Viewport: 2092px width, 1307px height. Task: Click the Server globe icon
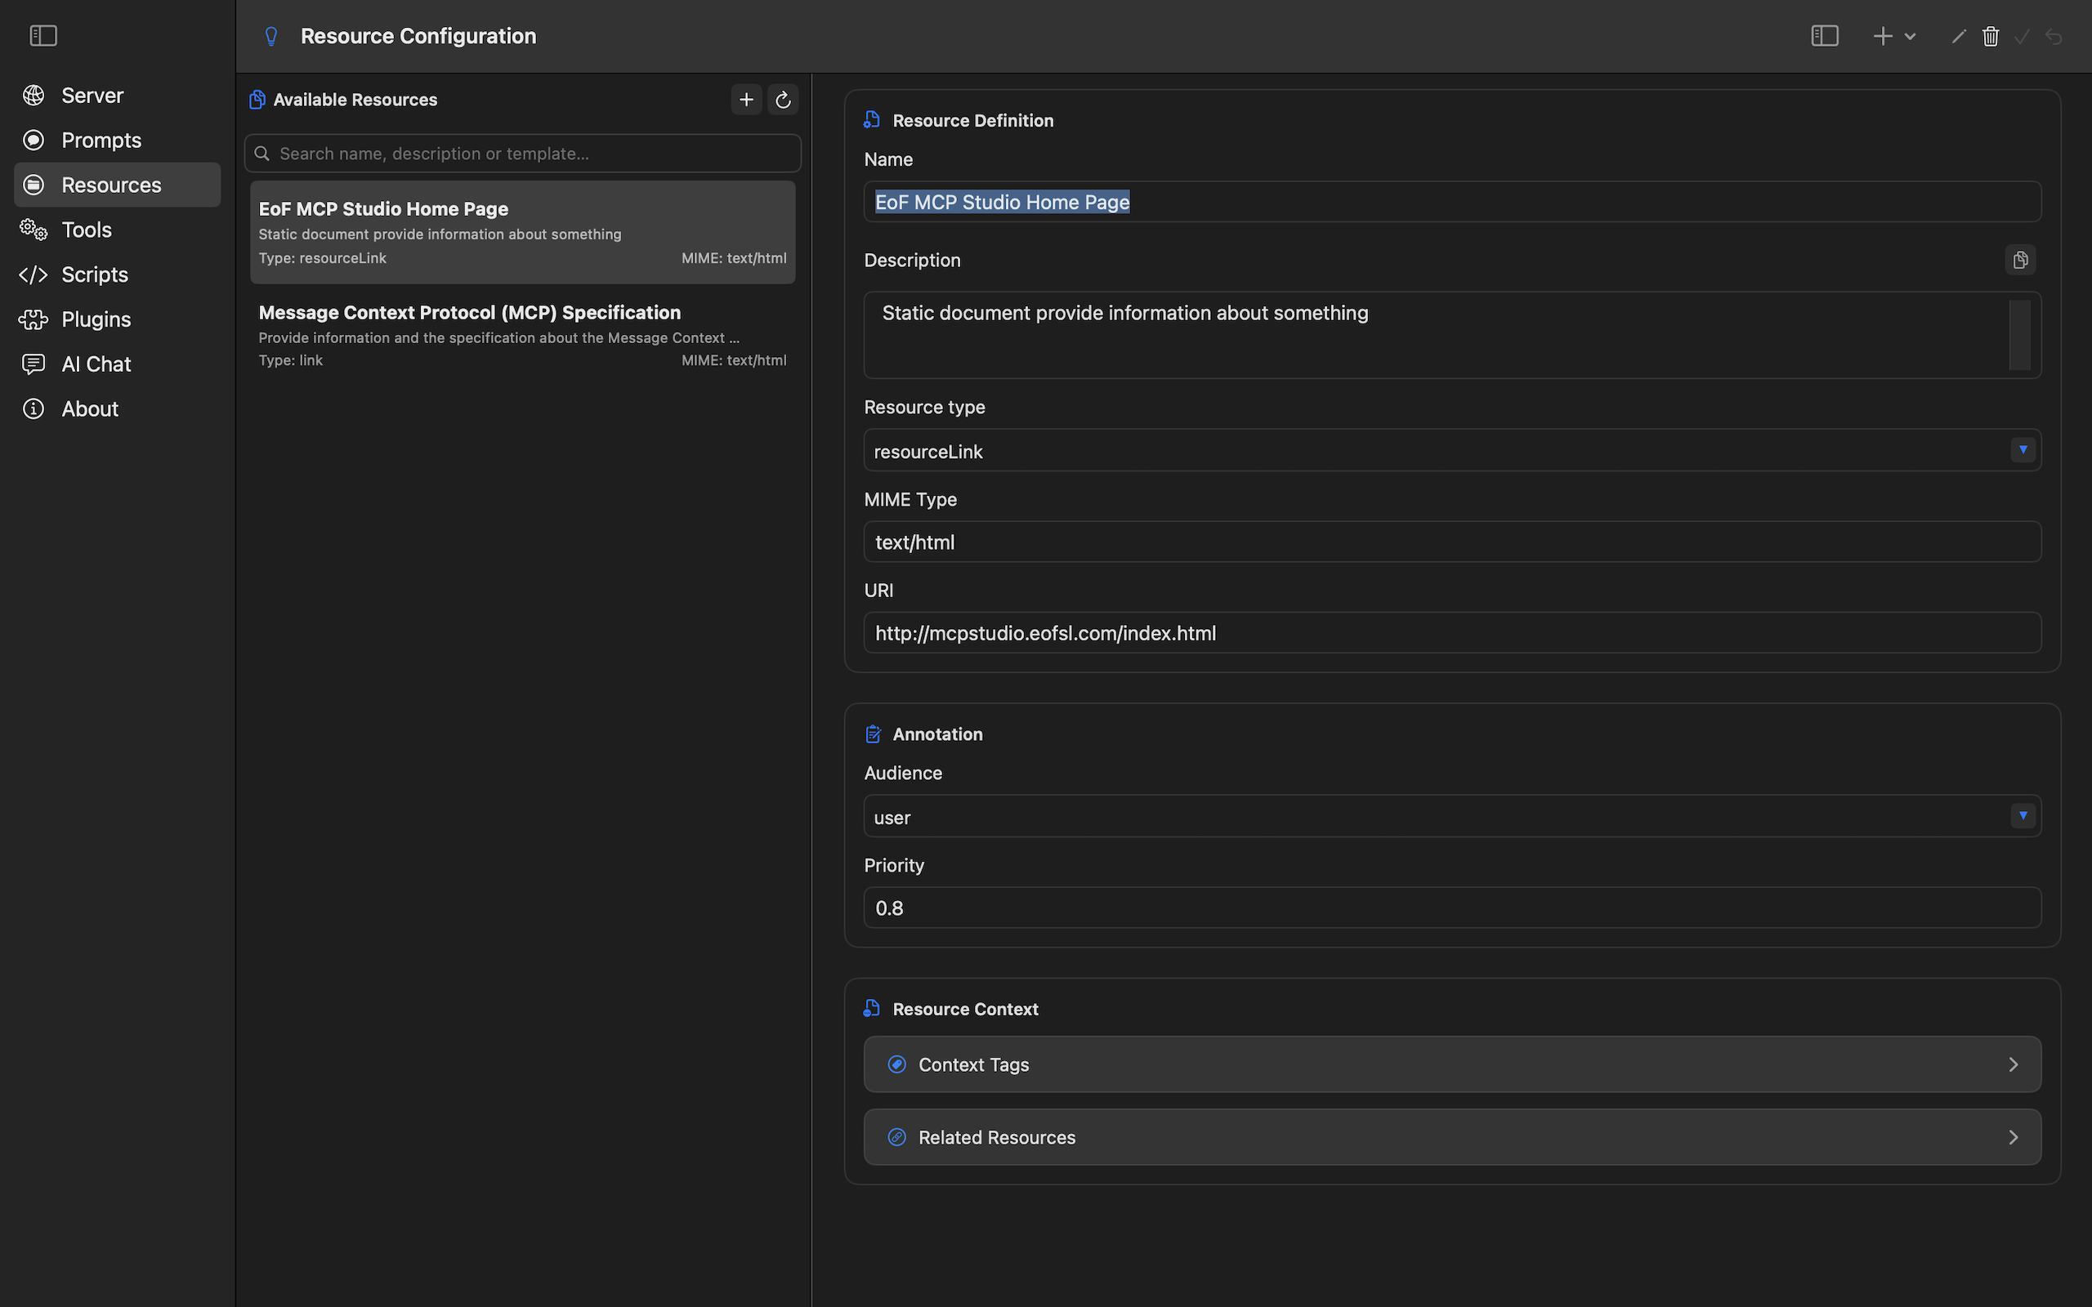(x=34, y=95)
